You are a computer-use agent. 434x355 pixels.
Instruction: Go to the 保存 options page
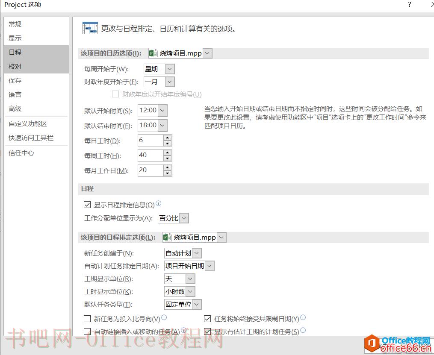pyautogui.click(x=36, y=81)
